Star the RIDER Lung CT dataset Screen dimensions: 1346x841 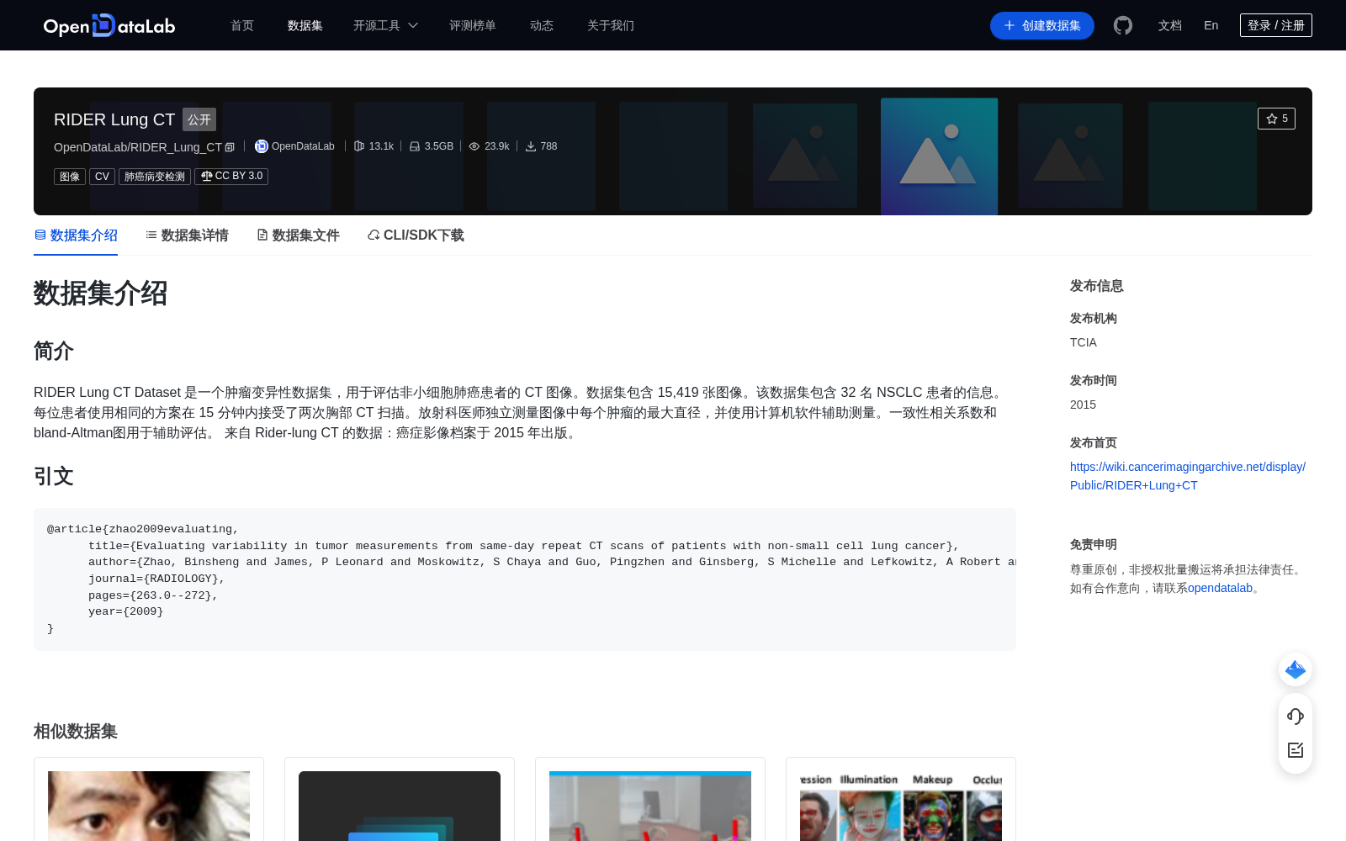(1276, 119)
